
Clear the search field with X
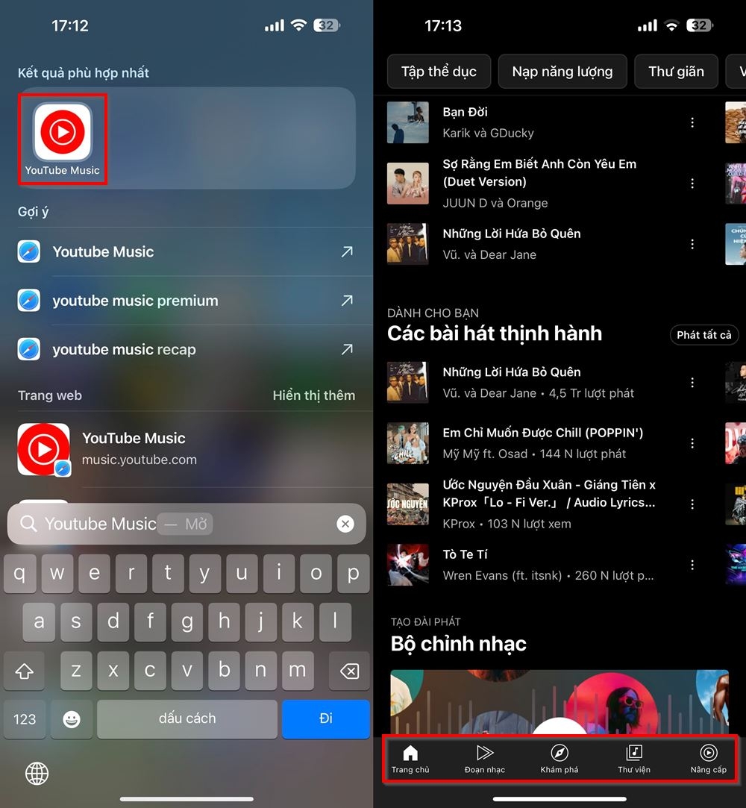coord(345,524)
